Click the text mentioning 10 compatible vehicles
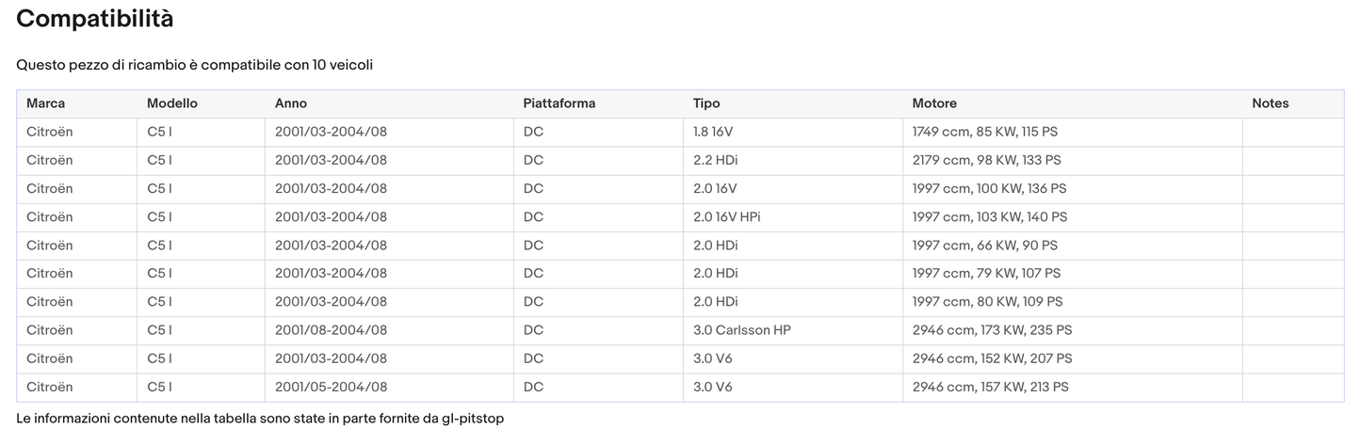Image resolution: width=1361 pixels, height=444 pixels. pos(195,65)
